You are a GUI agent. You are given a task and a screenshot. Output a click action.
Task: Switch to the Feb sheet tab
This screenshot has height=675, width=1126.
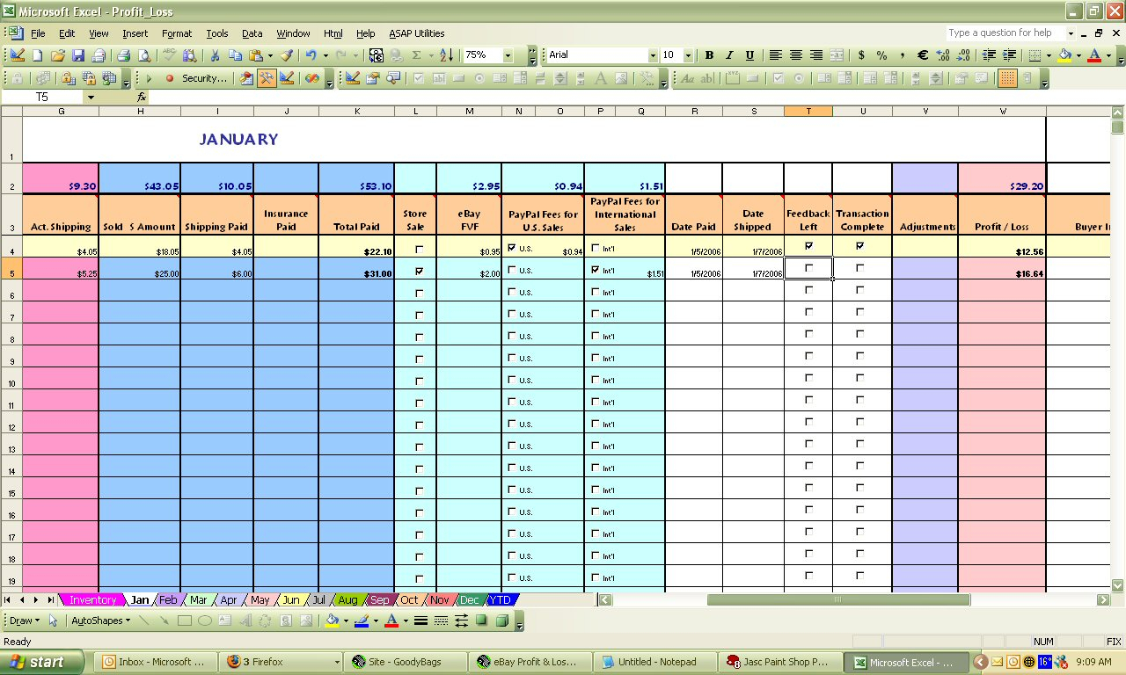pyautogui.click(x=168, y=599)
